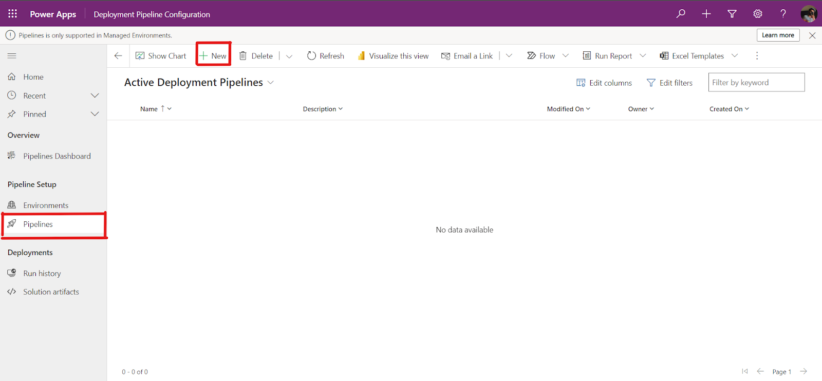
Task: Click the search magnifier icon in header
Action: point(681,14)
